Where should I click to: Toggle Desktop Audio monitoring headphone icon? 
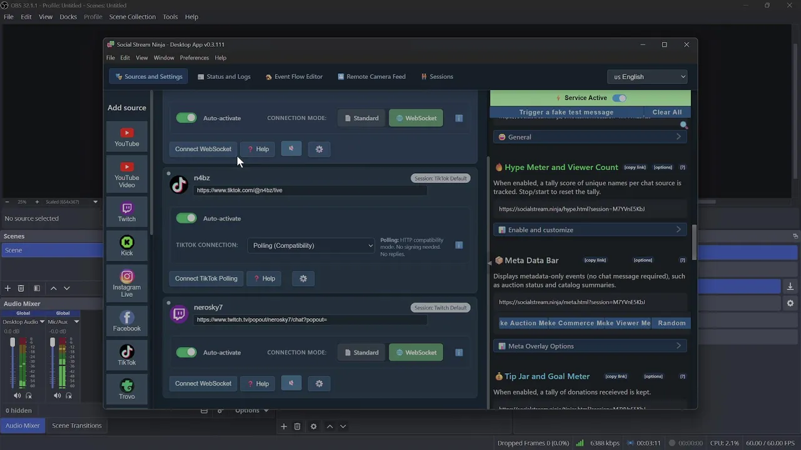pos(29,396)
